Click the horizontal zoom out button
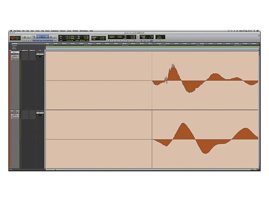This screenshot has width=269, height=201. point(24,37)
